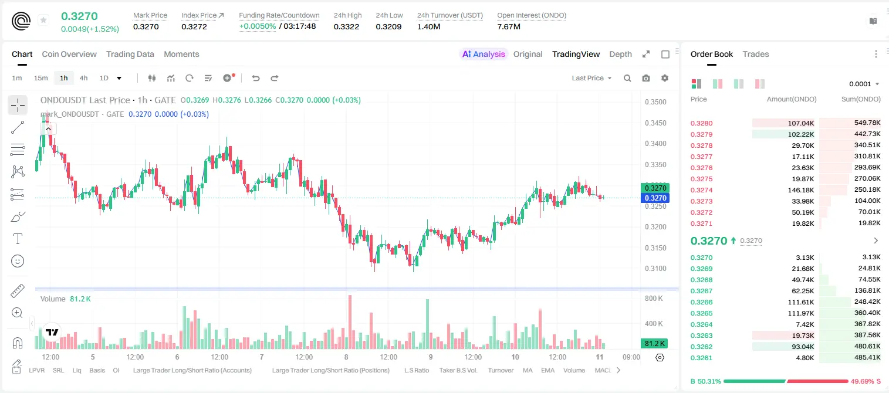Open the 0.0001 price precision dropdown
Screen dimensions: 889x393
[x=864, y=84]
